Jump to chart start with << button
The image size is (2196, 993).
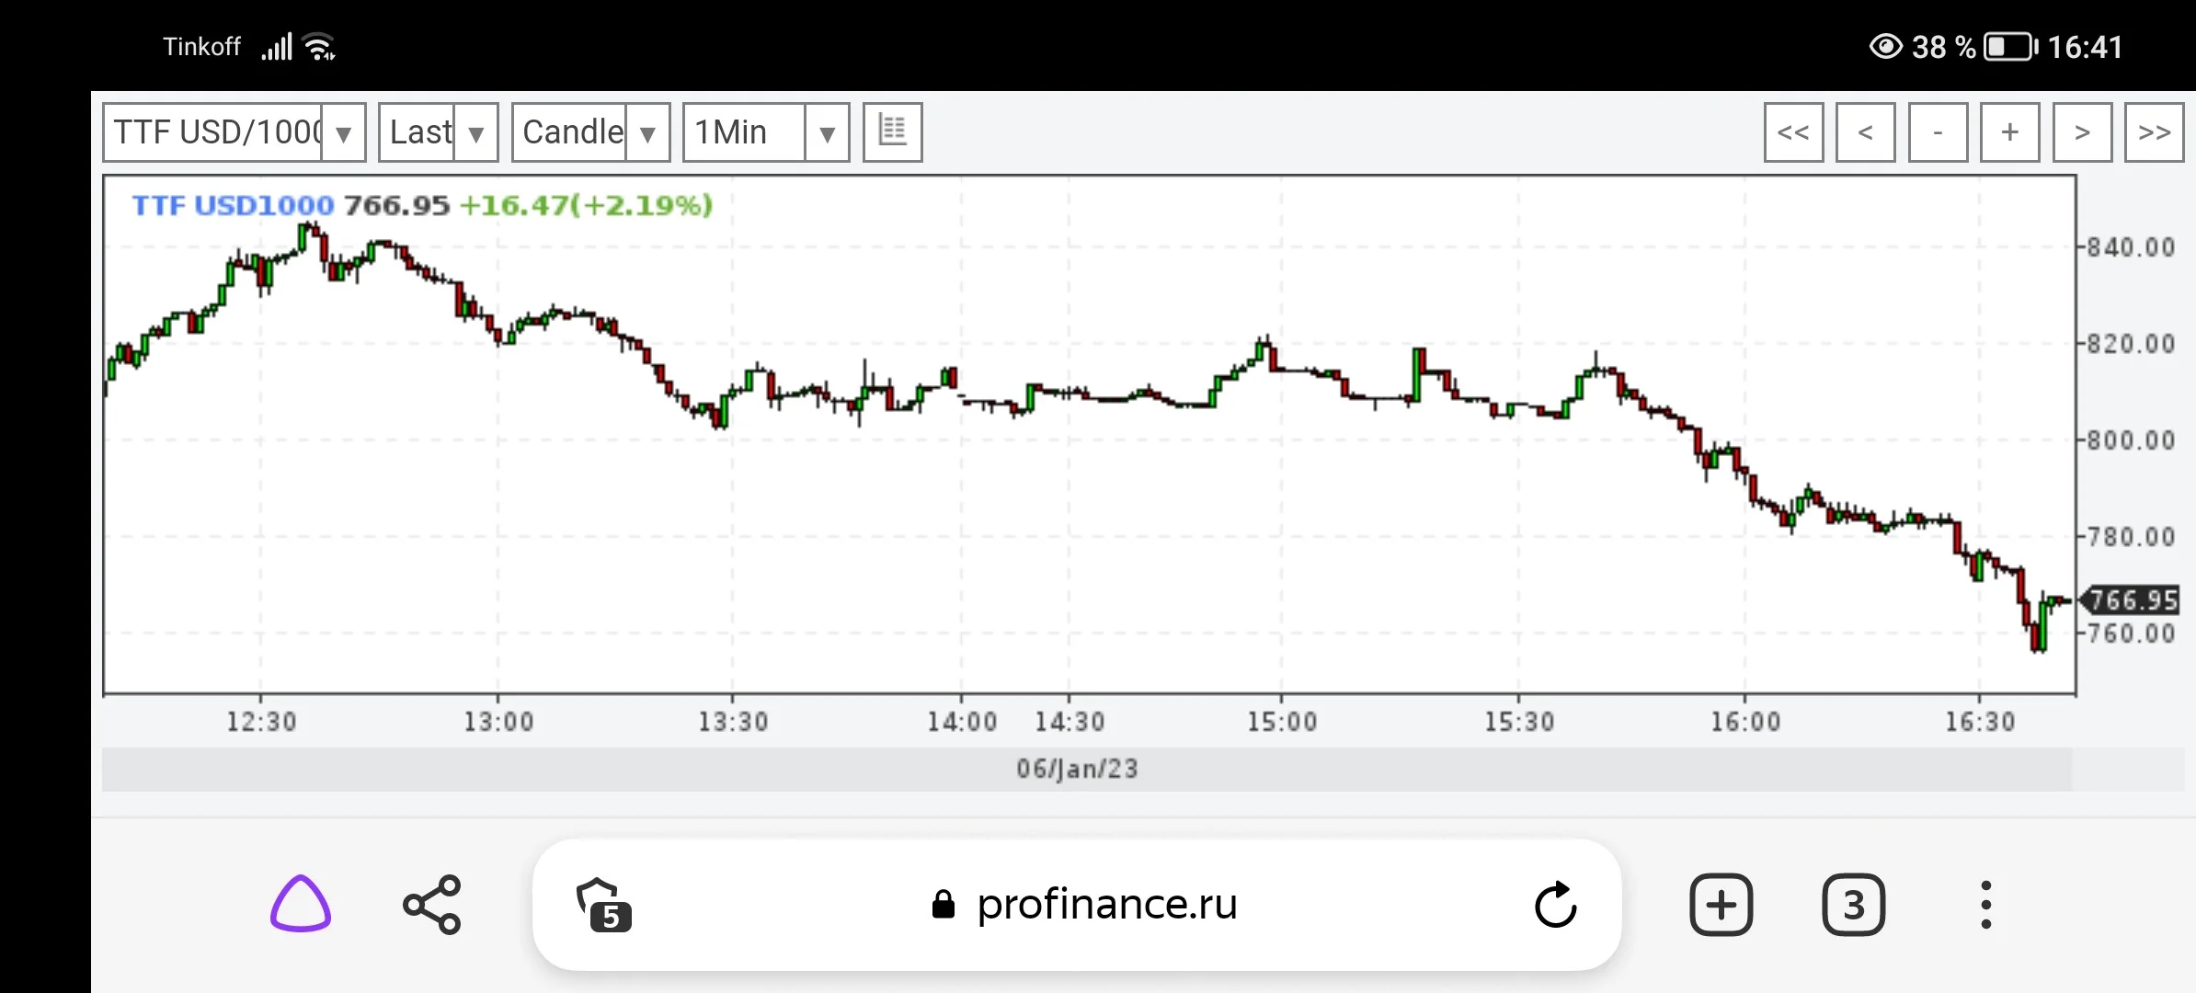point(1793,132)
